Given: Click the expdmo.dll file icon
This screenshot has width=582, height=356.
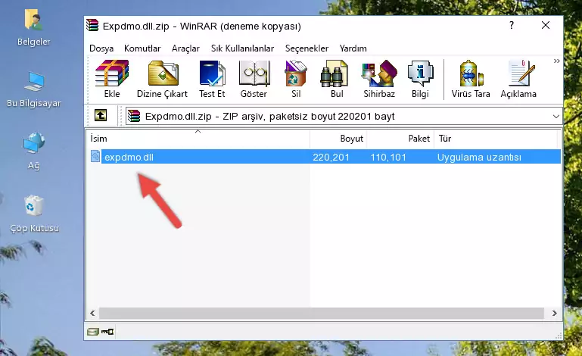Looking at the screenshot, I should coord(95,157).
